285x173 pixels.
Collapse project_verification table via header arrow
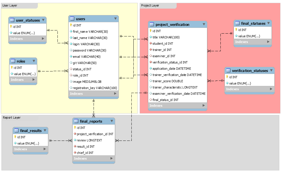[204, 24]
